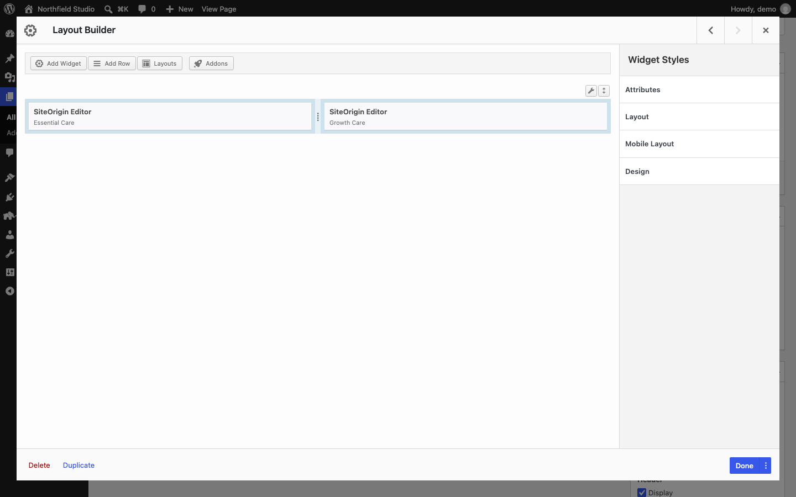This screenshot has width=796, height=497.
Task: Click the elephant icon in the sidebar
Action: point(9,216)
